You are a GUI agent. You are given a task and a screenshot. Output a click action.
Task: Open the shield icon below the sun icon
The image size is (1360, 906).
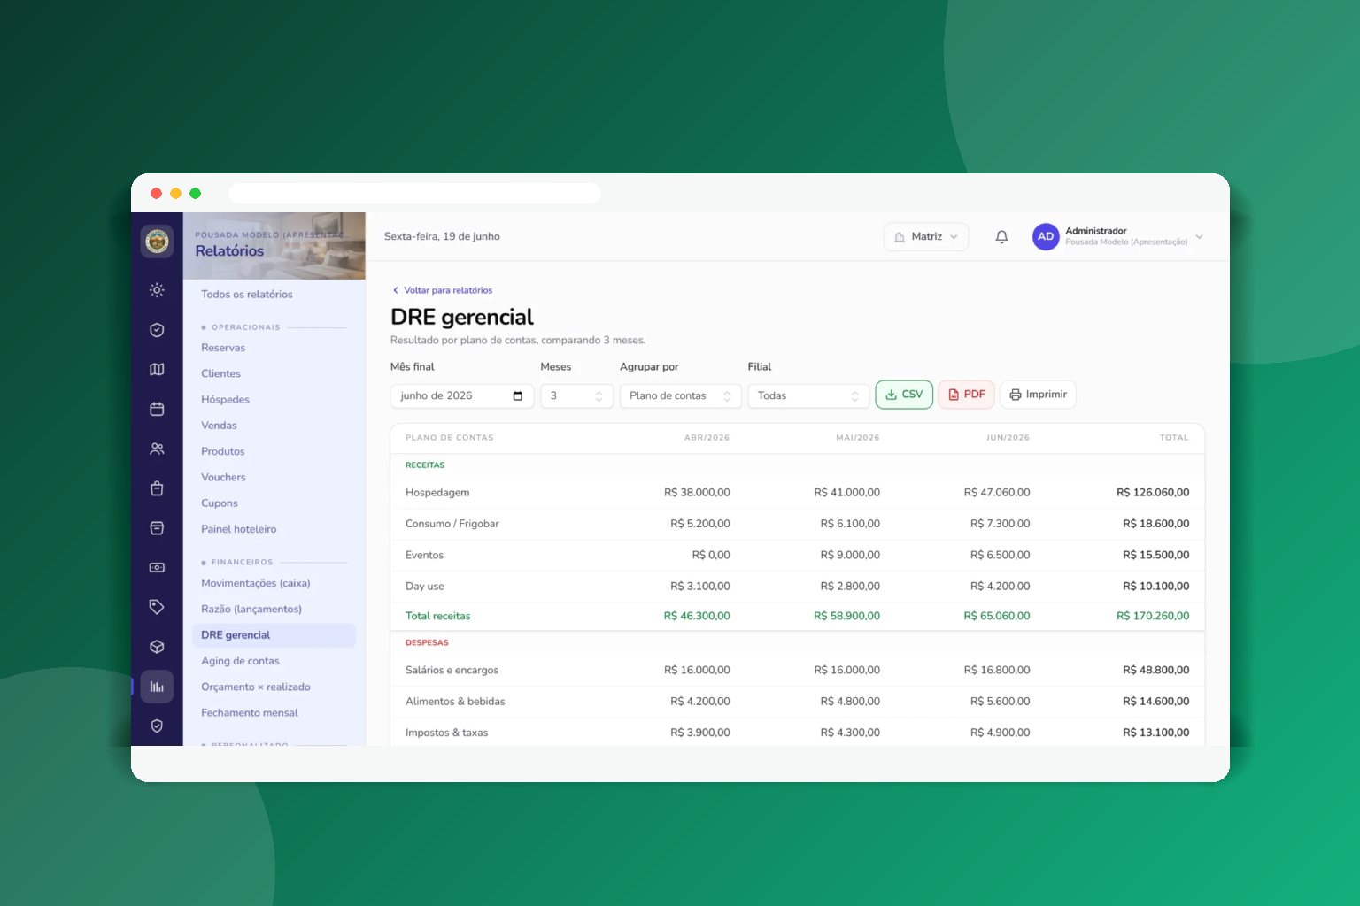pyautogui.click(x=157, y=330)
